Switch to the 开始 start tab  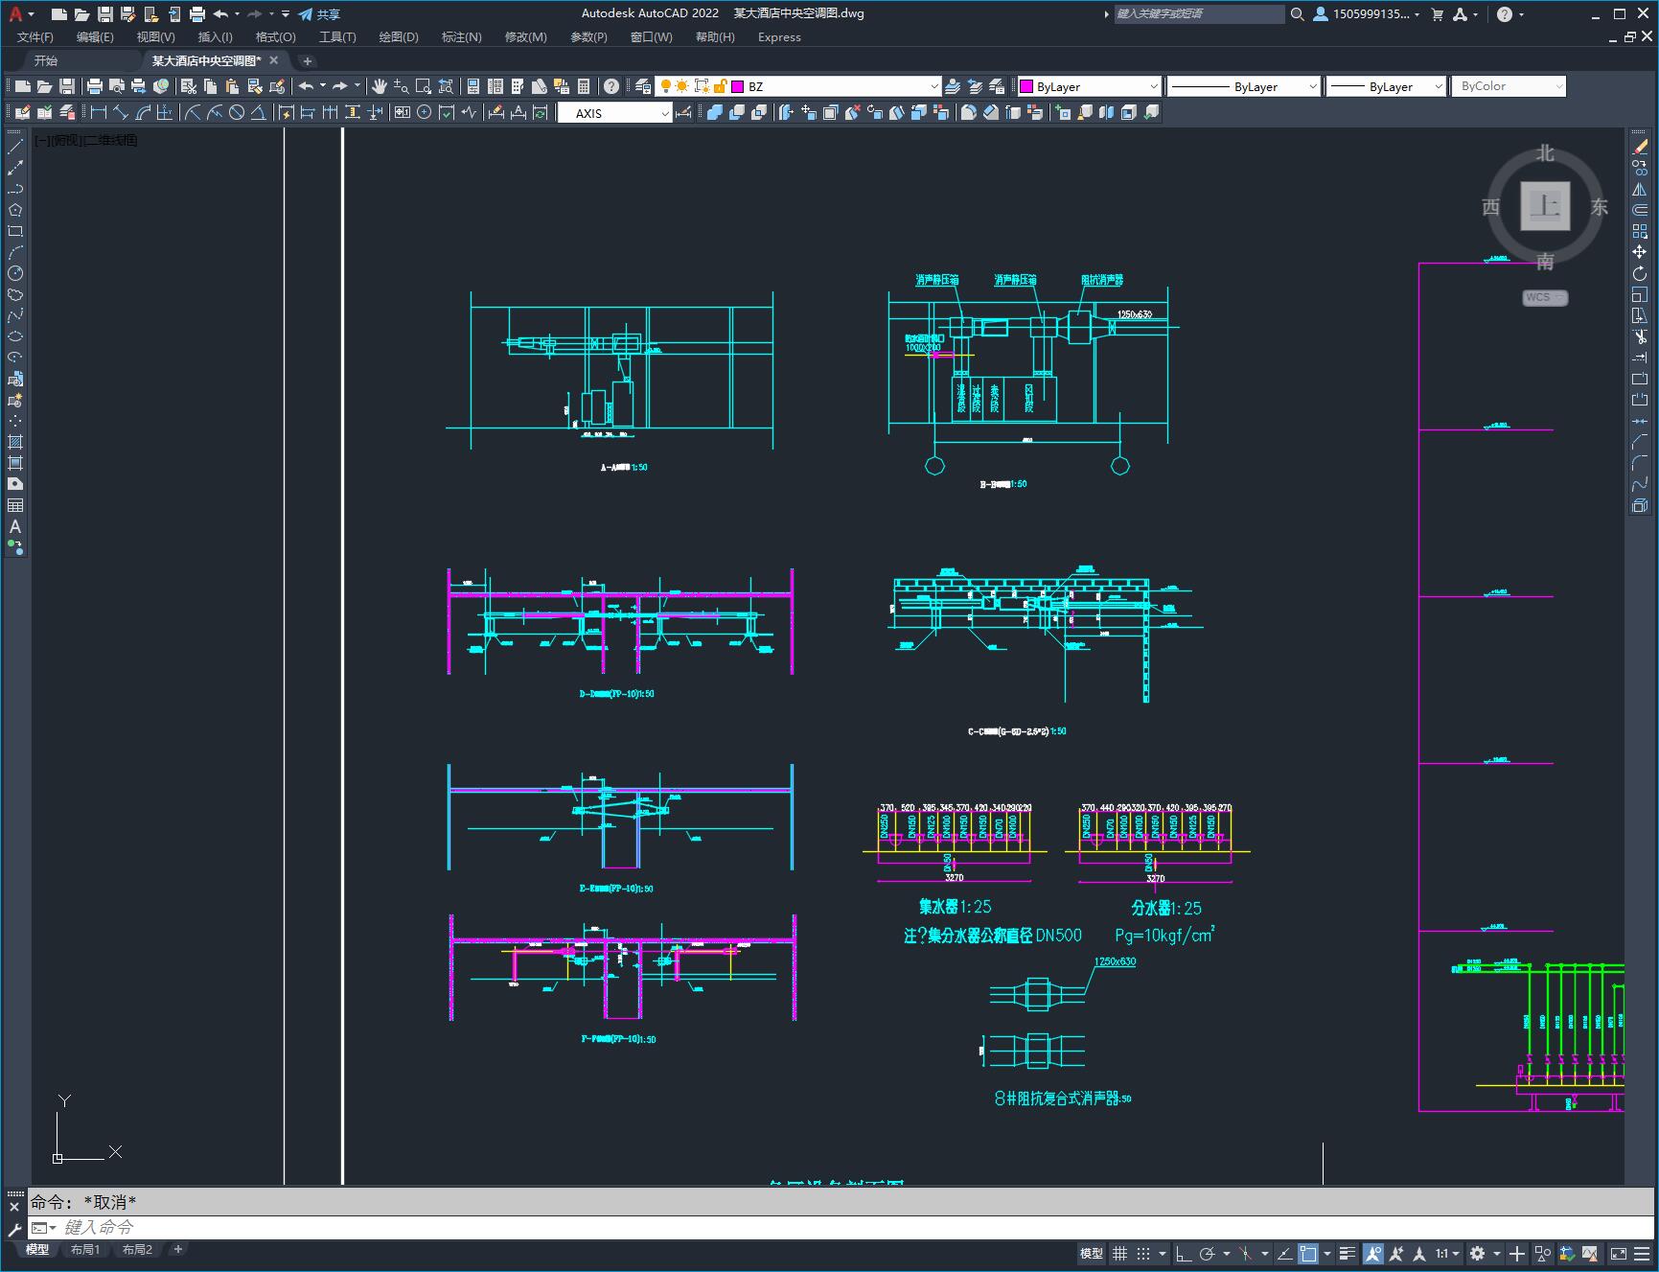coord(46,60)
